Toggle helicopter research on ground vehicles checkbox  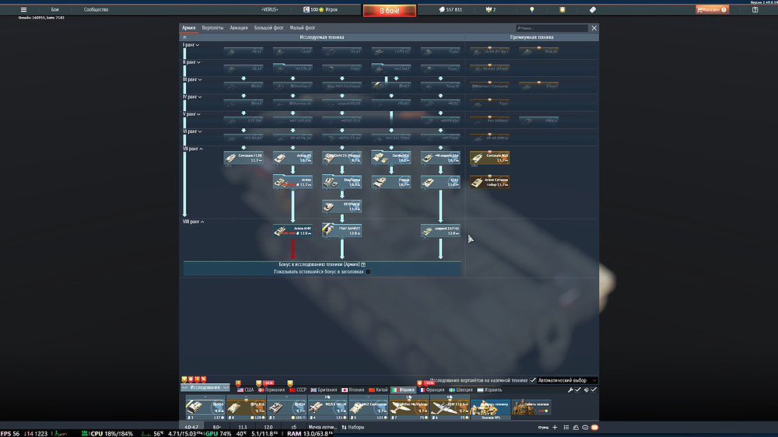pyautogui.click(x=532, y=380)
